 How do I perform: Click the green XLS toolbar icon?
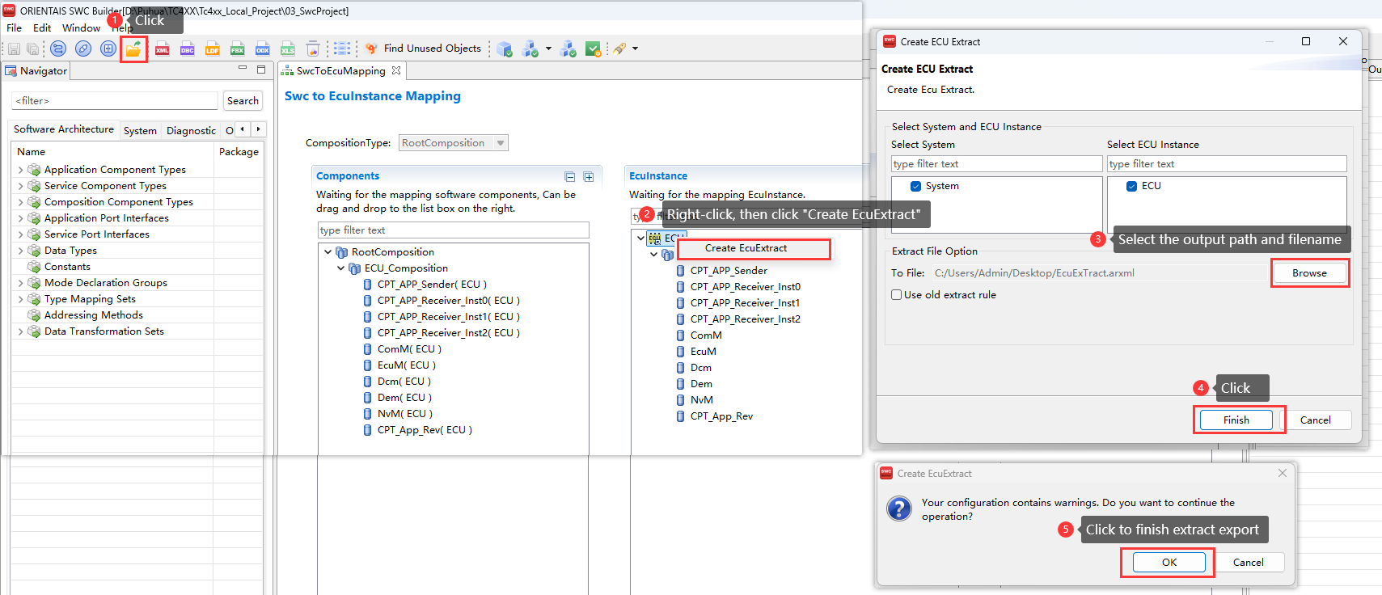pyautogui.click(x=287, y=49)
